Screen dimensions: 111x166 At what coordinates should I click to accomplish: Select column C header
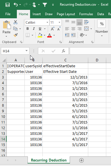65,60
